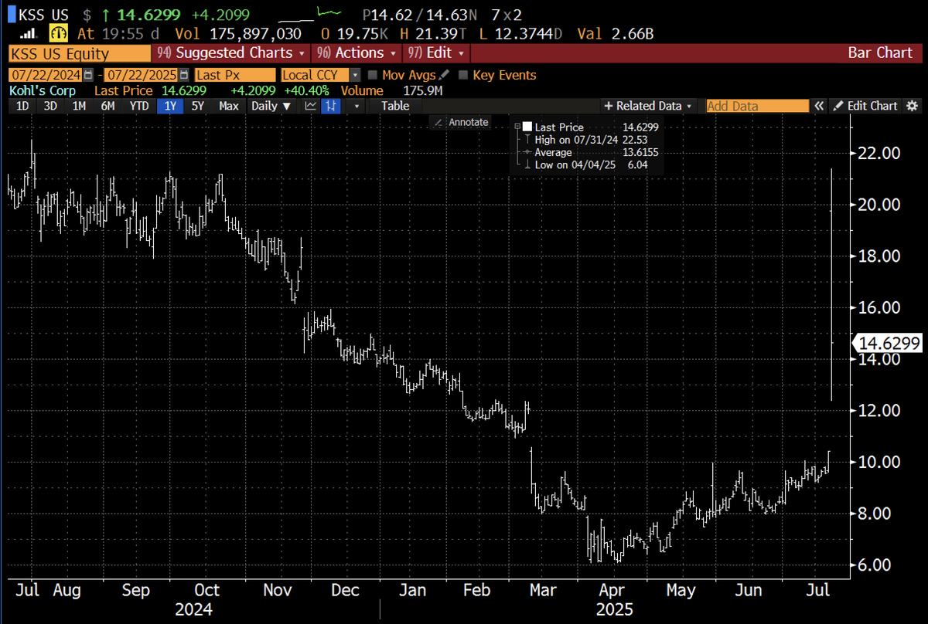
Task: Click the Bar Chart title text
Action: (880, 53)
